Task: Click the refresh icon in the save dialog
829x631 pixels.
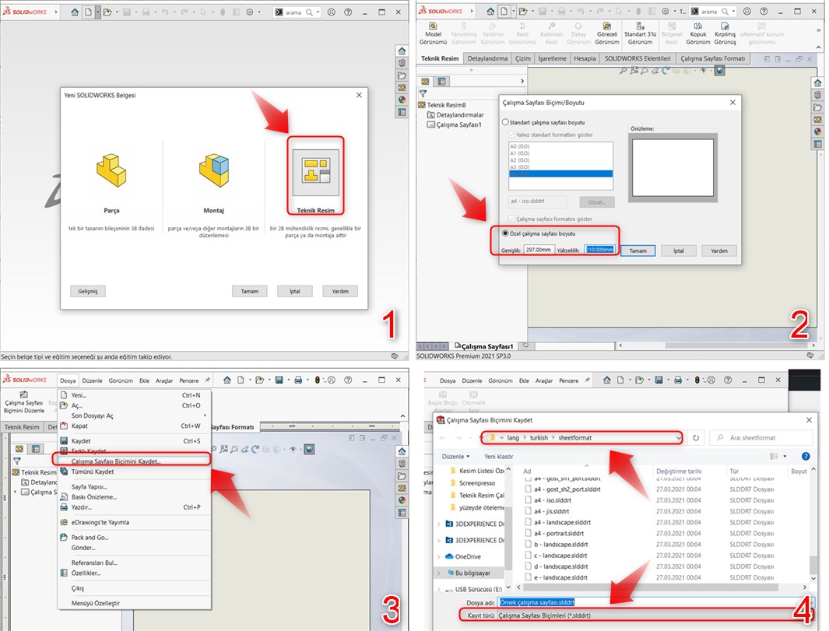Action: pos(696,437)
